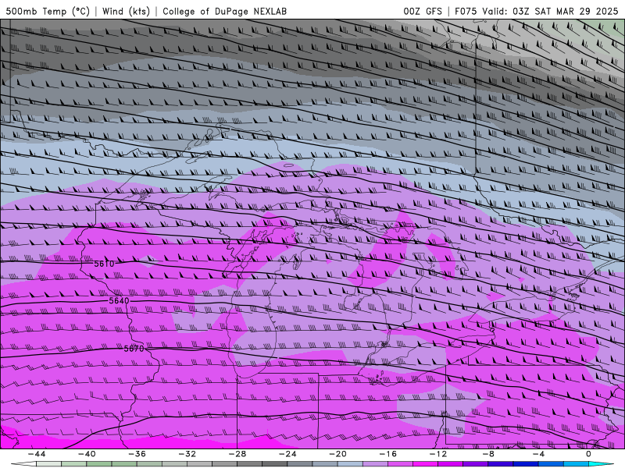Click the '500mb Temp (°C)' title text
Viewport: 625px width, 468px height.
point(48,11)
